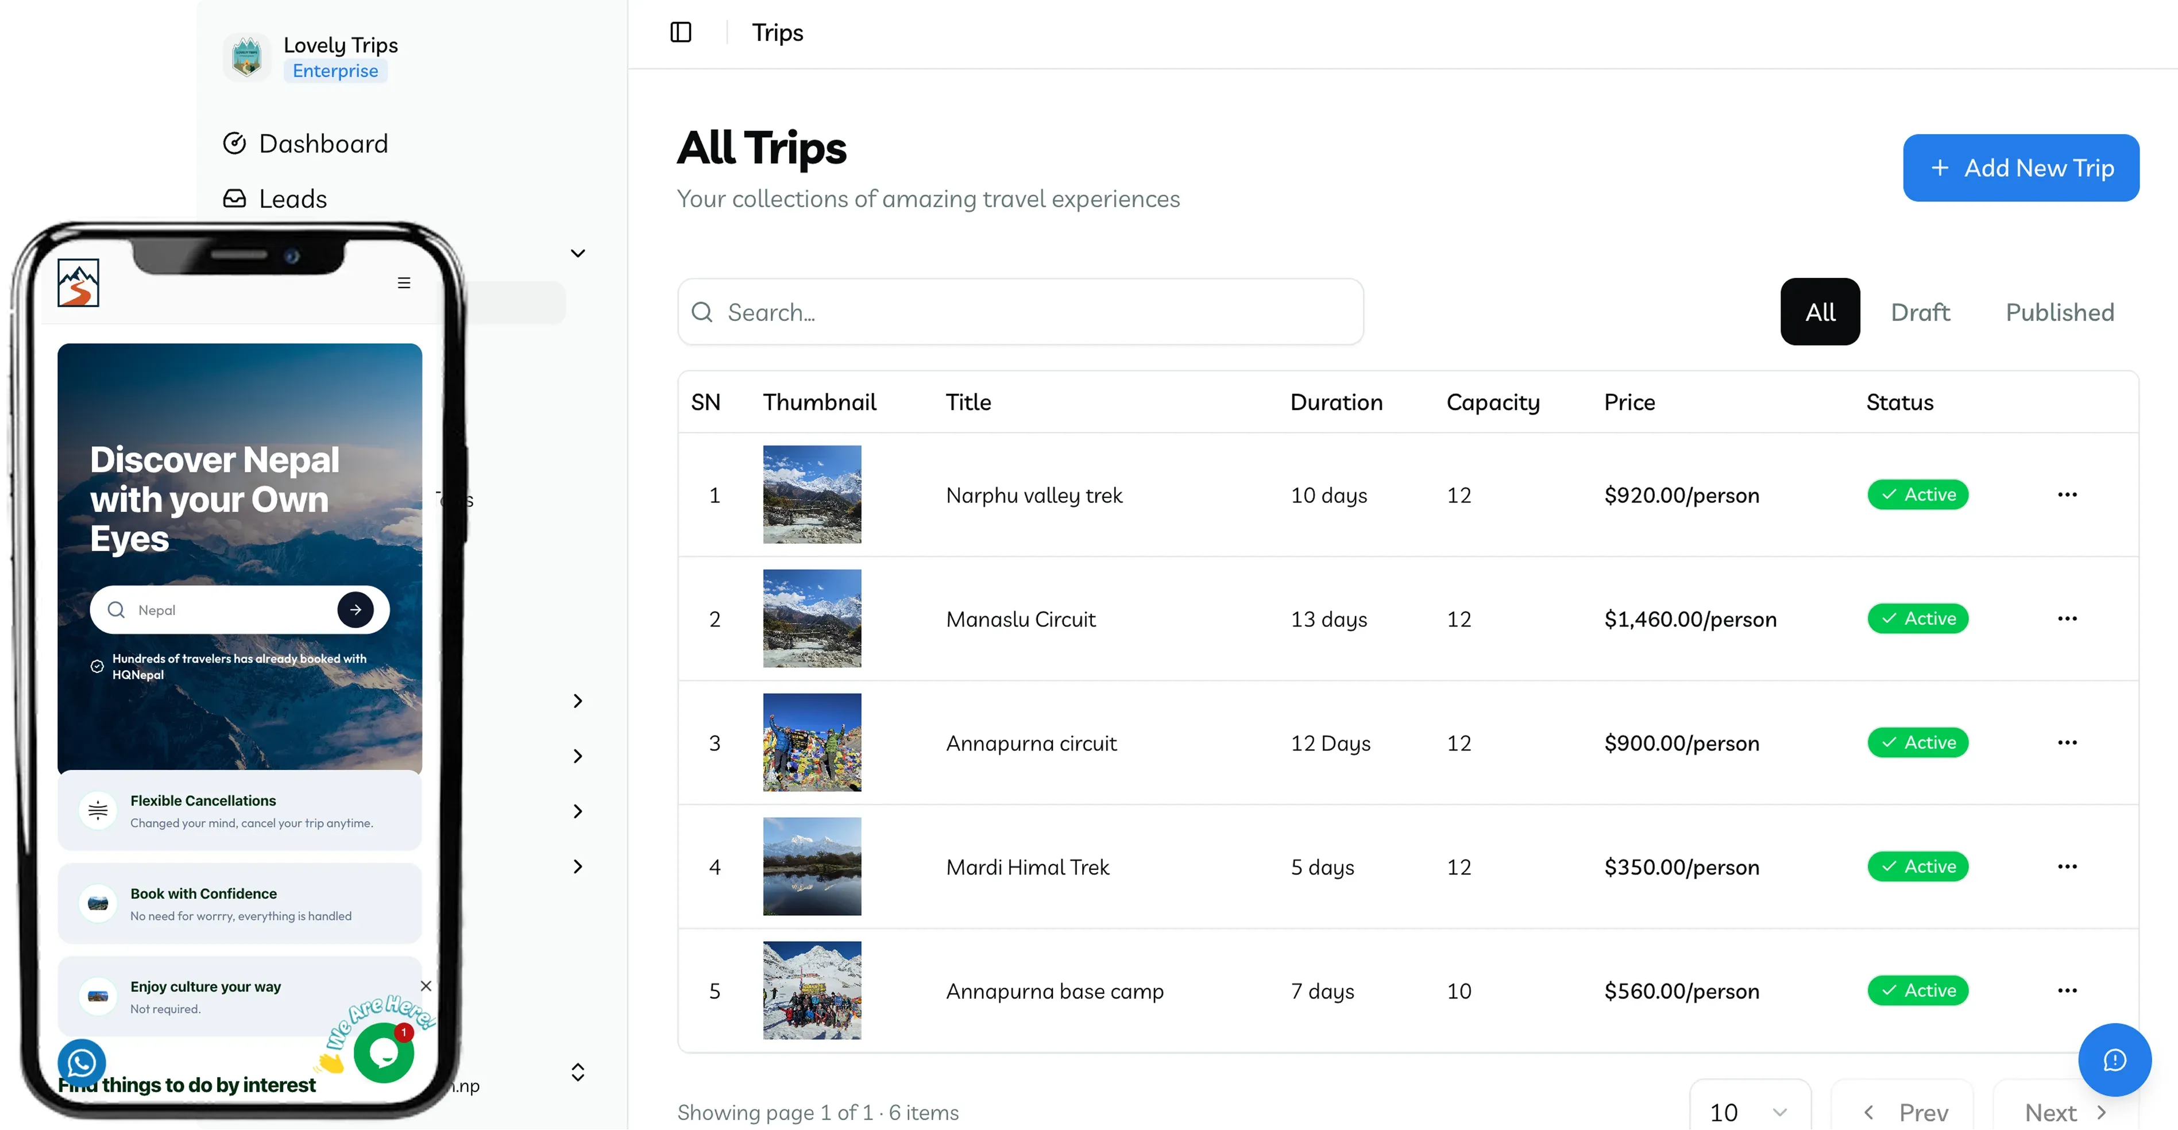Click the Title column header
2178x1130 pixels.
(968, 403)
